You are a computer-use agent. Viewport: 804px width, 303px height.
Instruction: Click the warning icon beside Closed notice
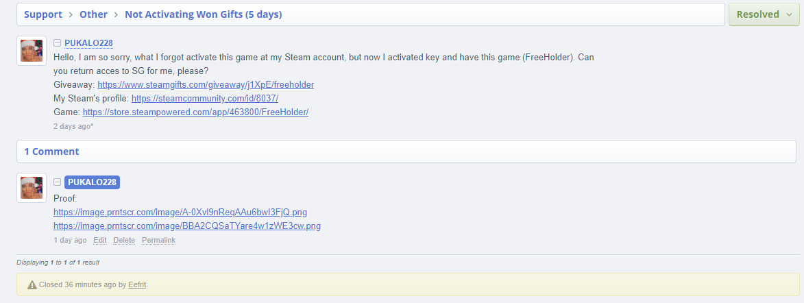click(32, 284)
